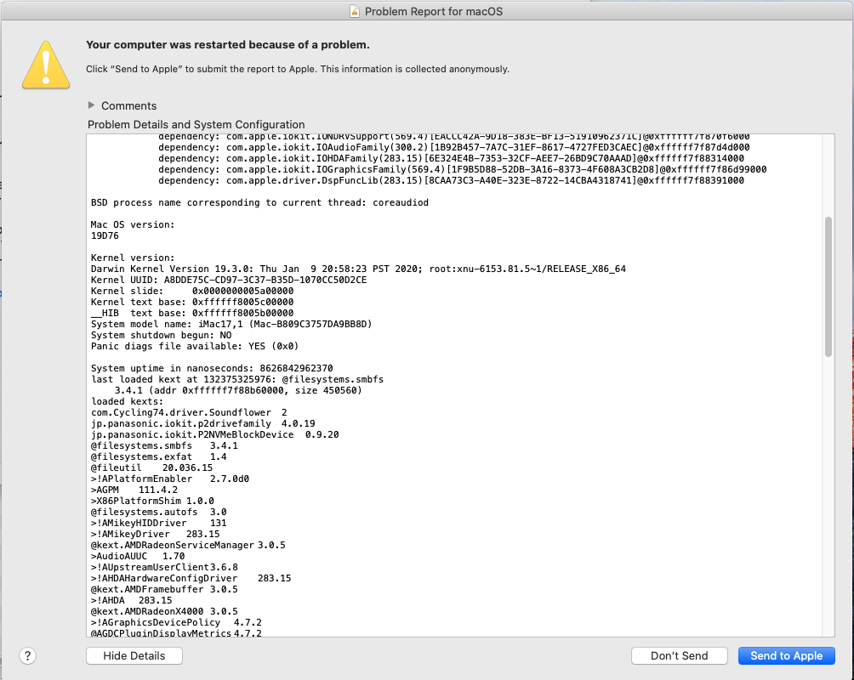Click the large yellow warning triangle icon
Viewport: 854px width, 680px height.
tap(45, 64)
